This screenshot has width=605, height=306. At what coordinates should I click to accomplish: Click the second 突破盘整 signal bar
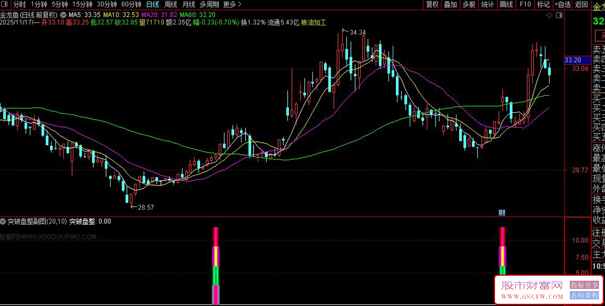(x=502, y=251)
